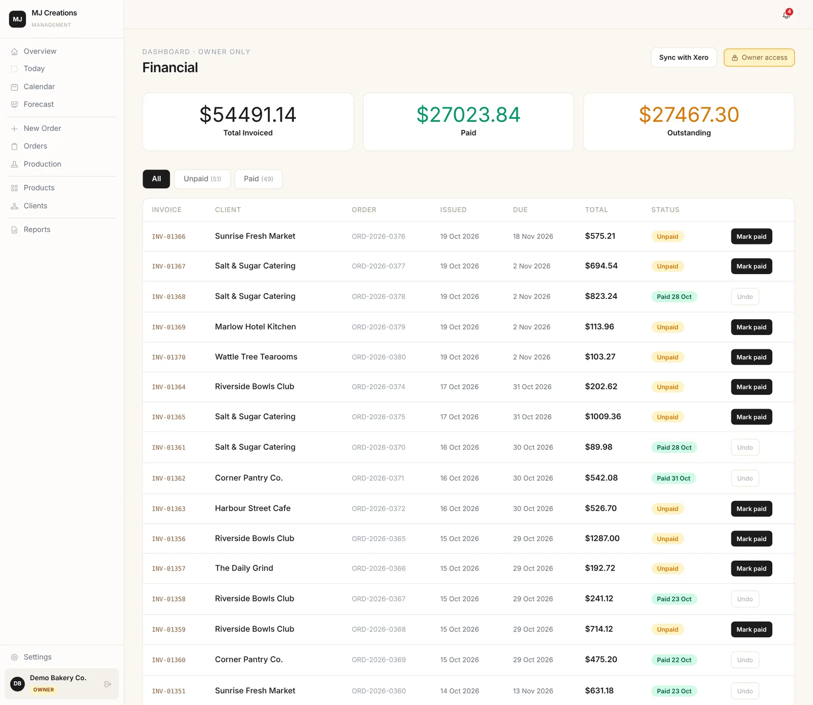Show All invoices tab
Image resolution: width=813 pixels, height=705 pixels.
157,179
